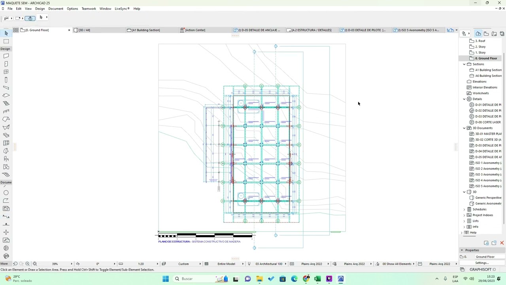Switch to the 3D / All tab
Viewport: 506px width, 285px height.
[x=99, y=30]
